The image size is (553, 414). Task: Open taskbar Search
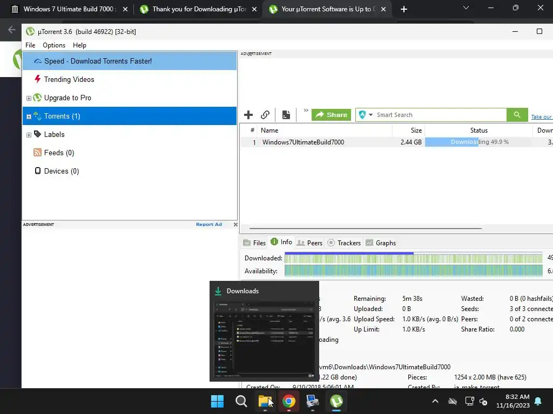241,401
